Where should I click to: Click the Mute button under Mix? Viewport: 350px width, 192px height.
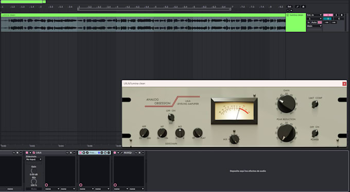click(33, 189)
